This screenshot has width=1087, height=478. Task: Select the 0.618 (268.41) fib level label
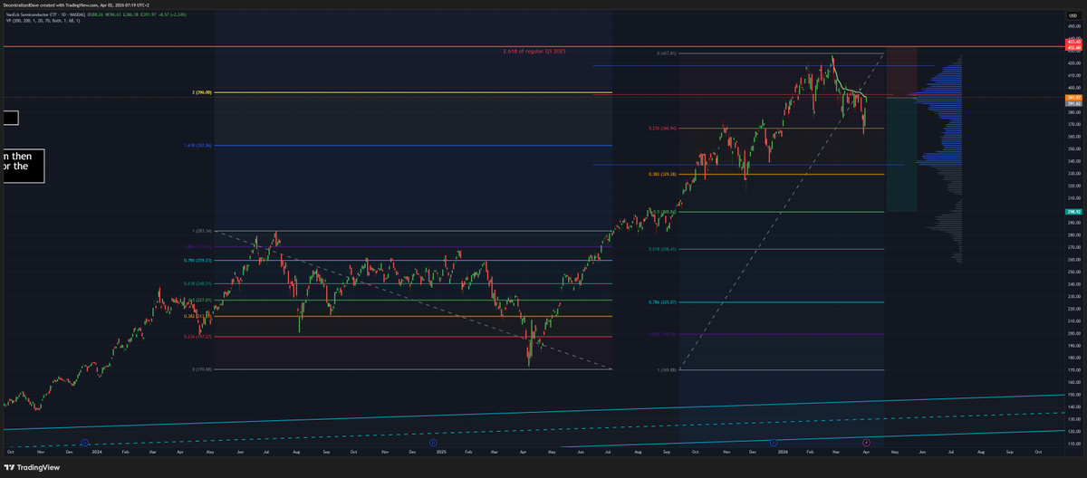click(663, 250)
